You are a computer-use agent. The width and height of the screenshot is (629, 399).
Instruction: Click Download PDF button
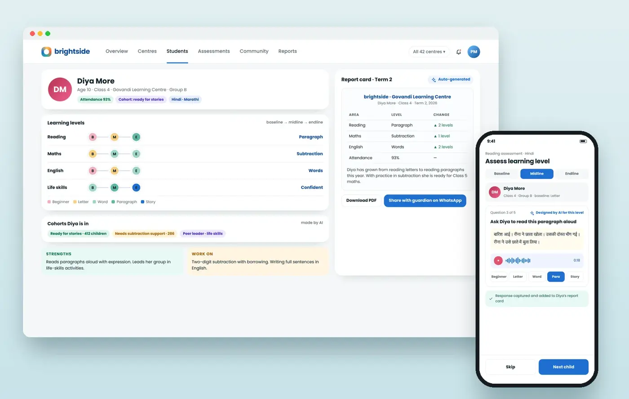(361, 200)
